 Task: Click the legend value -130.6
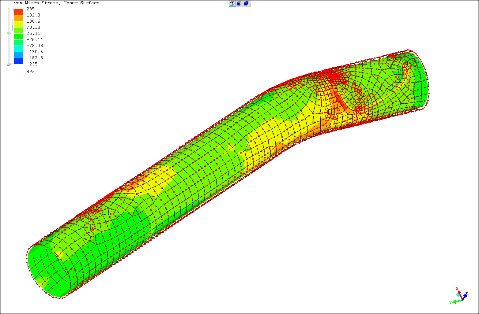[35, 52]
